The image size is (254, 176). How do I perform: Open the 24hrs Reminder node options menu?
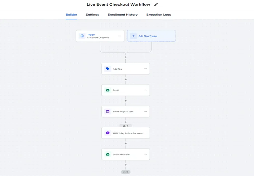(146, 154)
